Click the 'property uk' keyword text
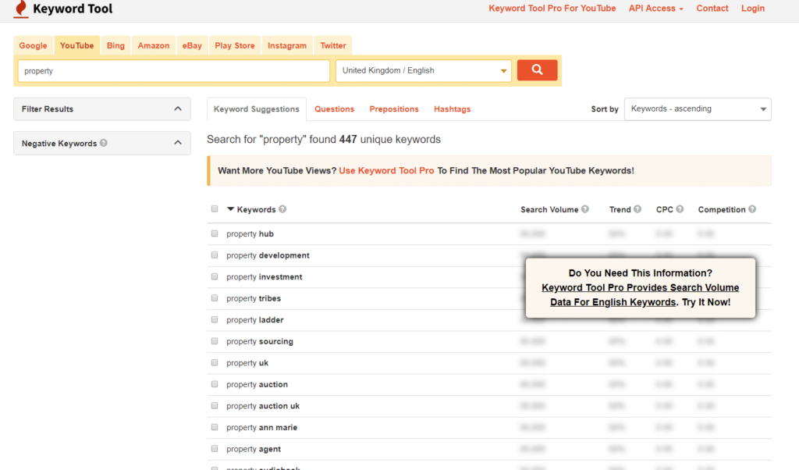 pos(247,363)
